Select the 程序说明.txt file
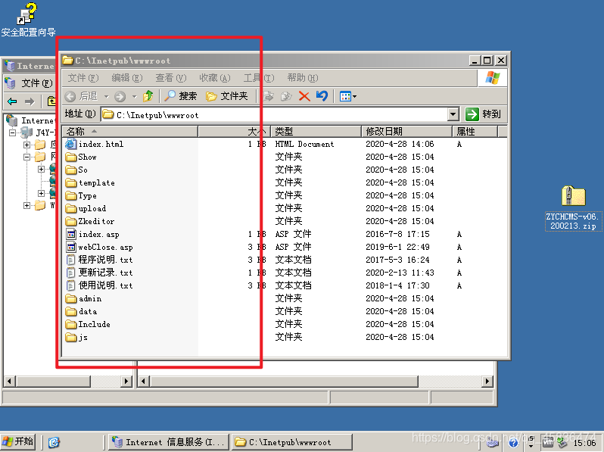Viewport: 604px width, 452px height. (99, 260)
